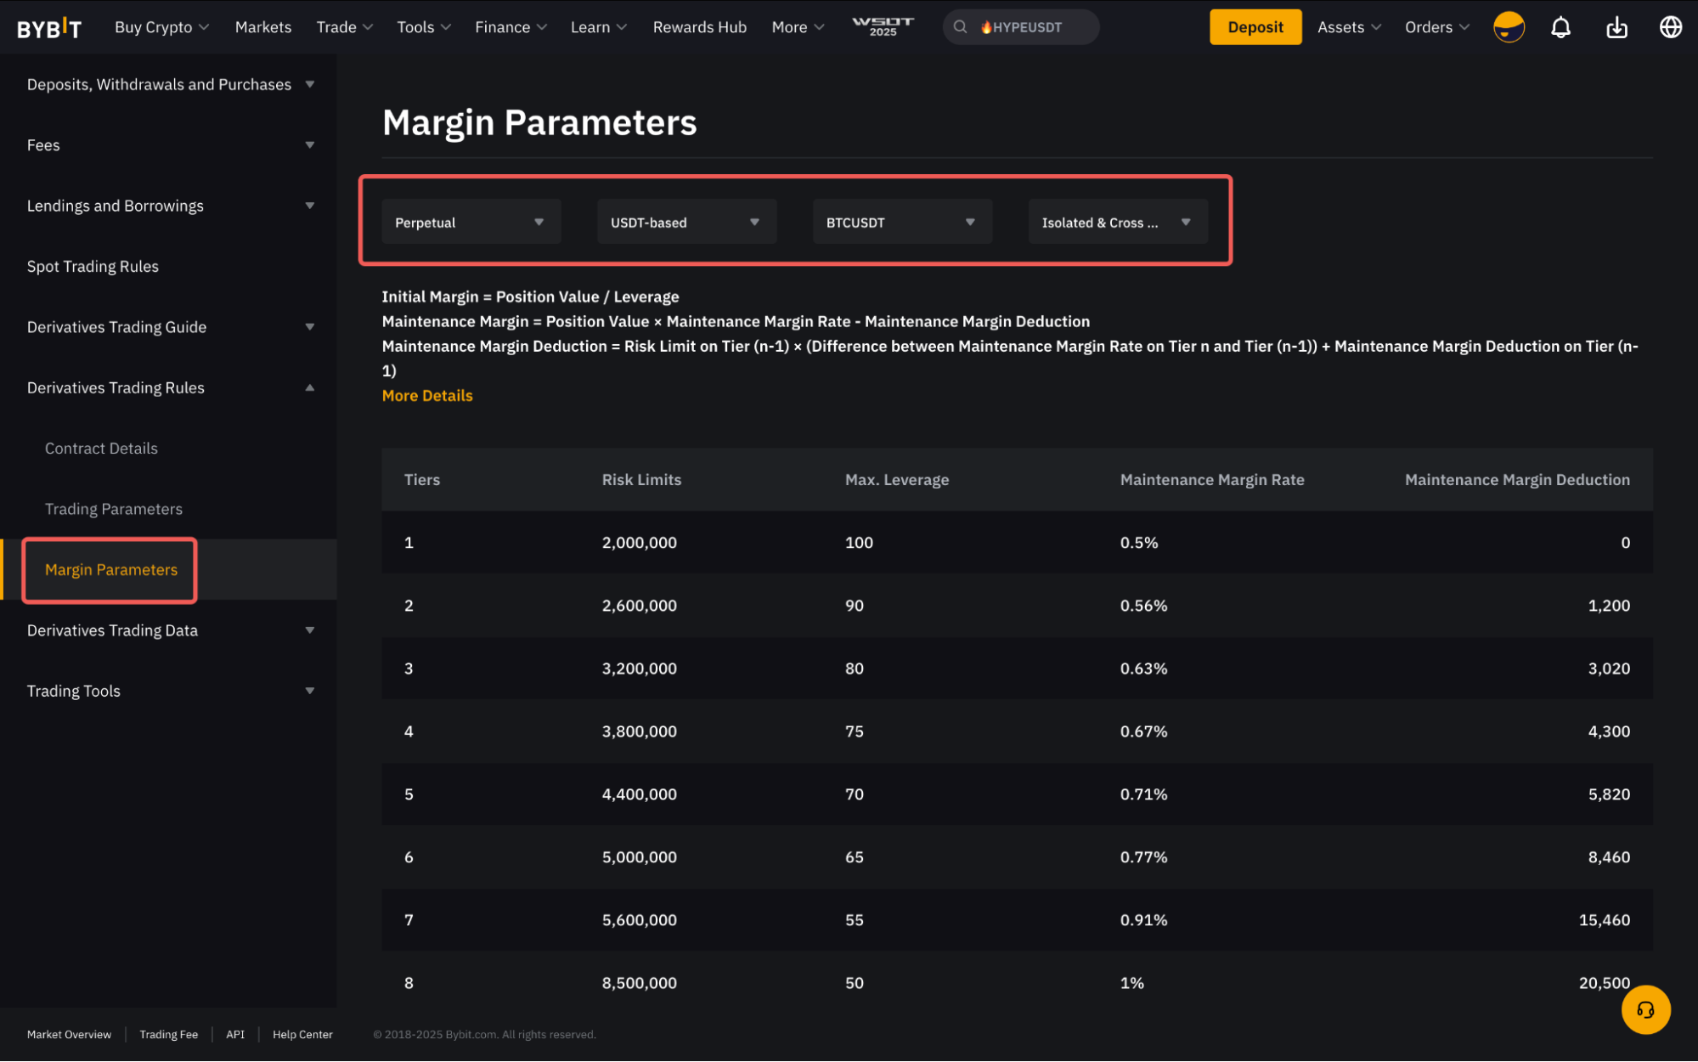Click the Deposit button
Screen dimensions: 1698x1062
click(1255, 27)
